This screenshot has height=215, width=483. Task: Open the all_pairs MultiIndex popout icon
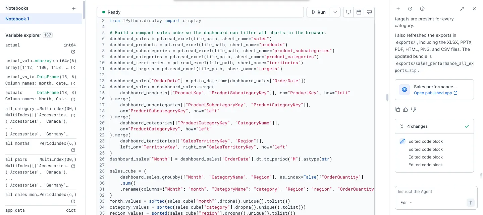click(73, 166)
